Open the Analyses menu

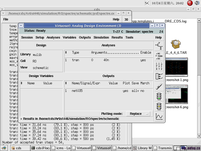tap(53, 37)
